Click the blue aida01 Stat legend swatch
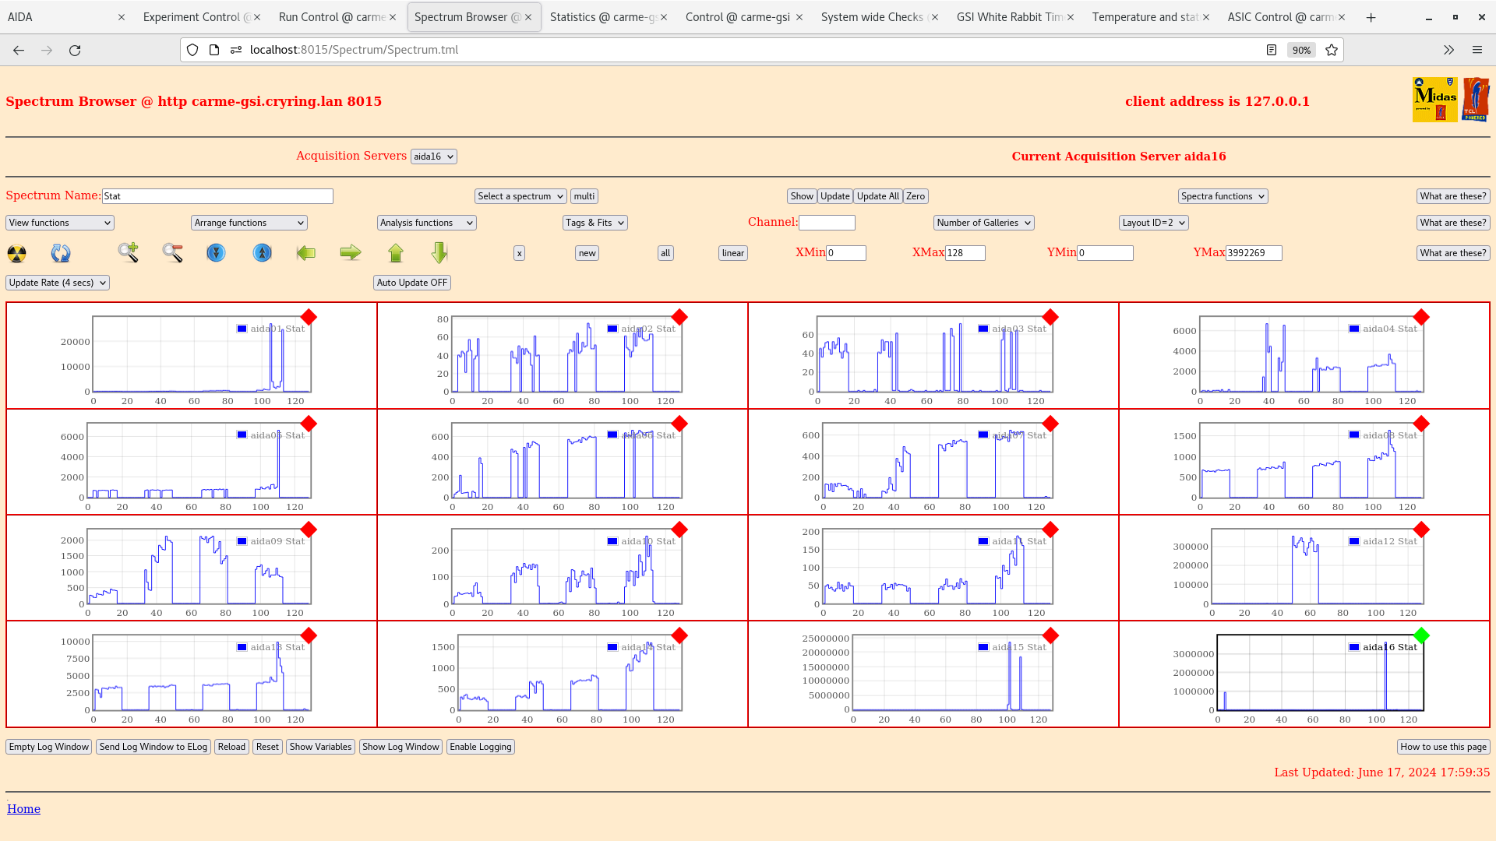This screenshot has height=841, width=1496. click(x=242, y=329)
